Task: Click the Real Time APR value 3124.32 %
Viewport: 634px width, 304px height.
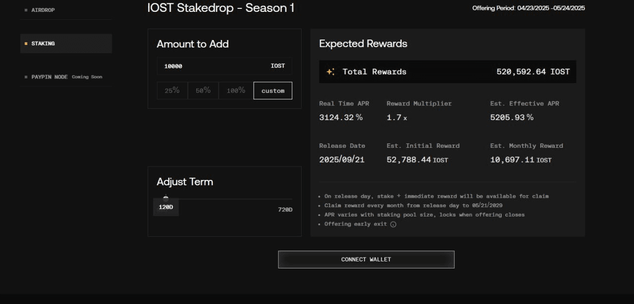Action: tap(341, 117)
